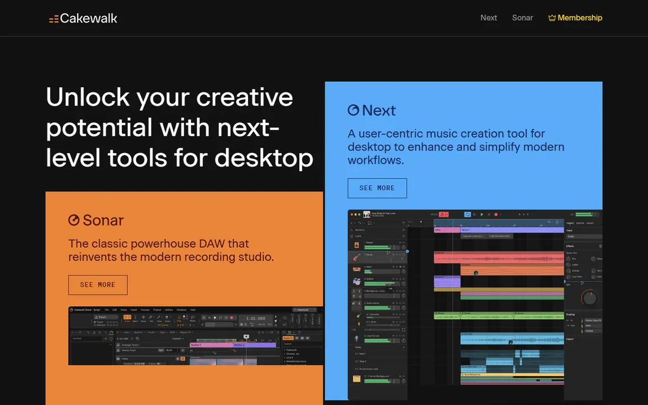This screenshot has height=405, width=648.
Task: Click SEE MORE on the blue Next card
Action: (377, 188)
